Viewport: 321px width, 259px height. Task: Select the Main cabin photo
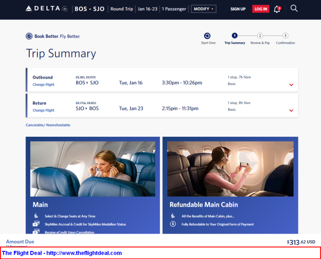[93, 169]
